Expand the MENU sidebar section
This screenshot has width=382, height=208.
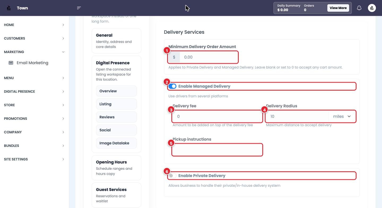[x=34, y=78]
